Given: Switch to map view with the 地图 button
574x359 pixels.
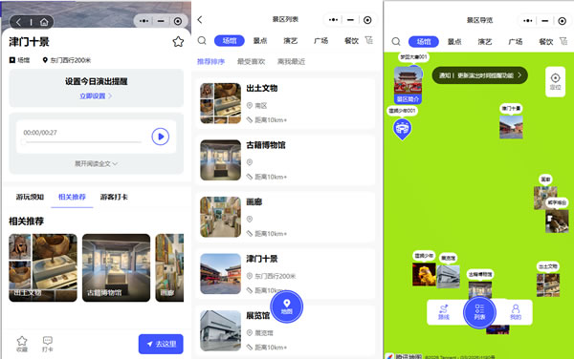Looking at the screenshot, I should pos(287,306).
